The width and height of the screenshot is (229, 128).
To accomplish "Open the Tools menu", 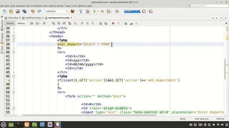I will tap(74, 6).
